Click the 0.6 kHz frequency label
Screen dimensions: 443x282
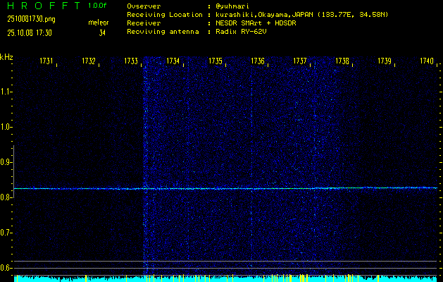point(5,268)
